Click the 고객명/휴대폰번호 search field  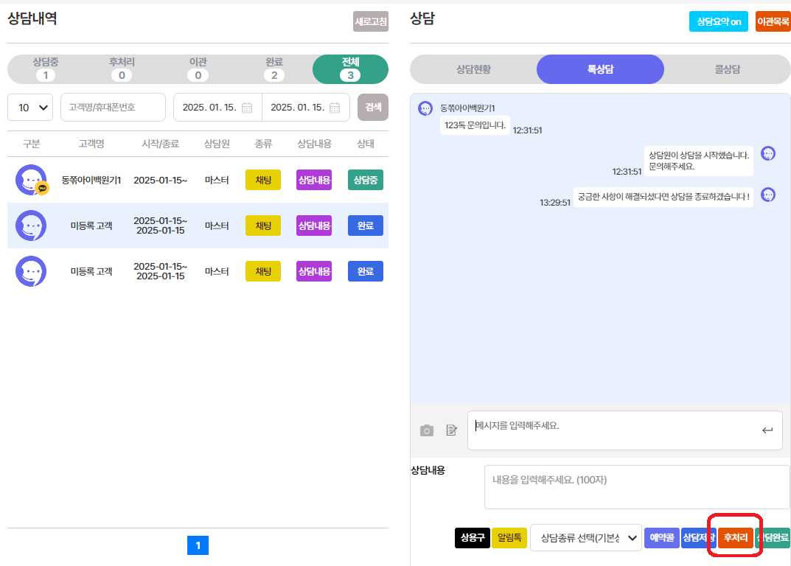pyautogui.click(x=113, y=108)
